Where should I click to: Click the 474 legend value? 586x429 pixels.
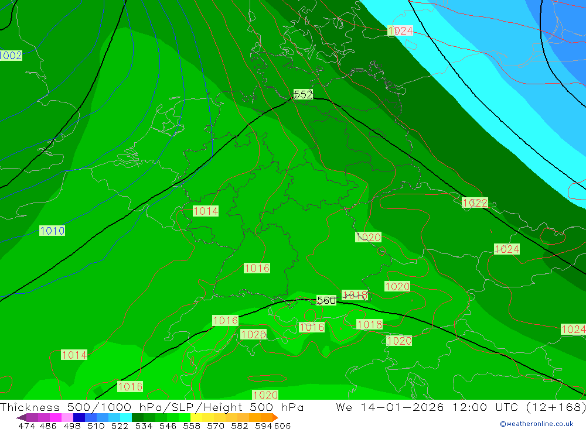coord(27,426)
